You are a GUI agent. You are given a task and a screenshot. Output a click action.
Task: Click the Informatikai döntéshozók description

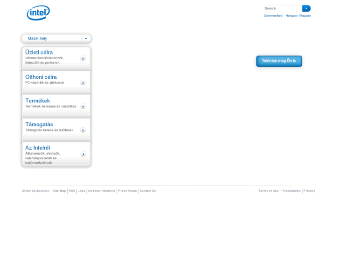click(44, 60)
